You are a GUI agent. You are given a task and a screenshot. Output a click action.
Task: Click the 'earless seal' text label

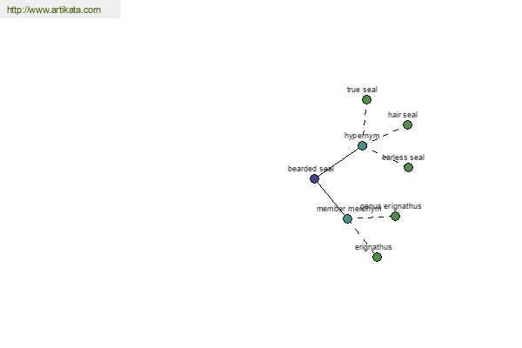click(x=403, y=157)
